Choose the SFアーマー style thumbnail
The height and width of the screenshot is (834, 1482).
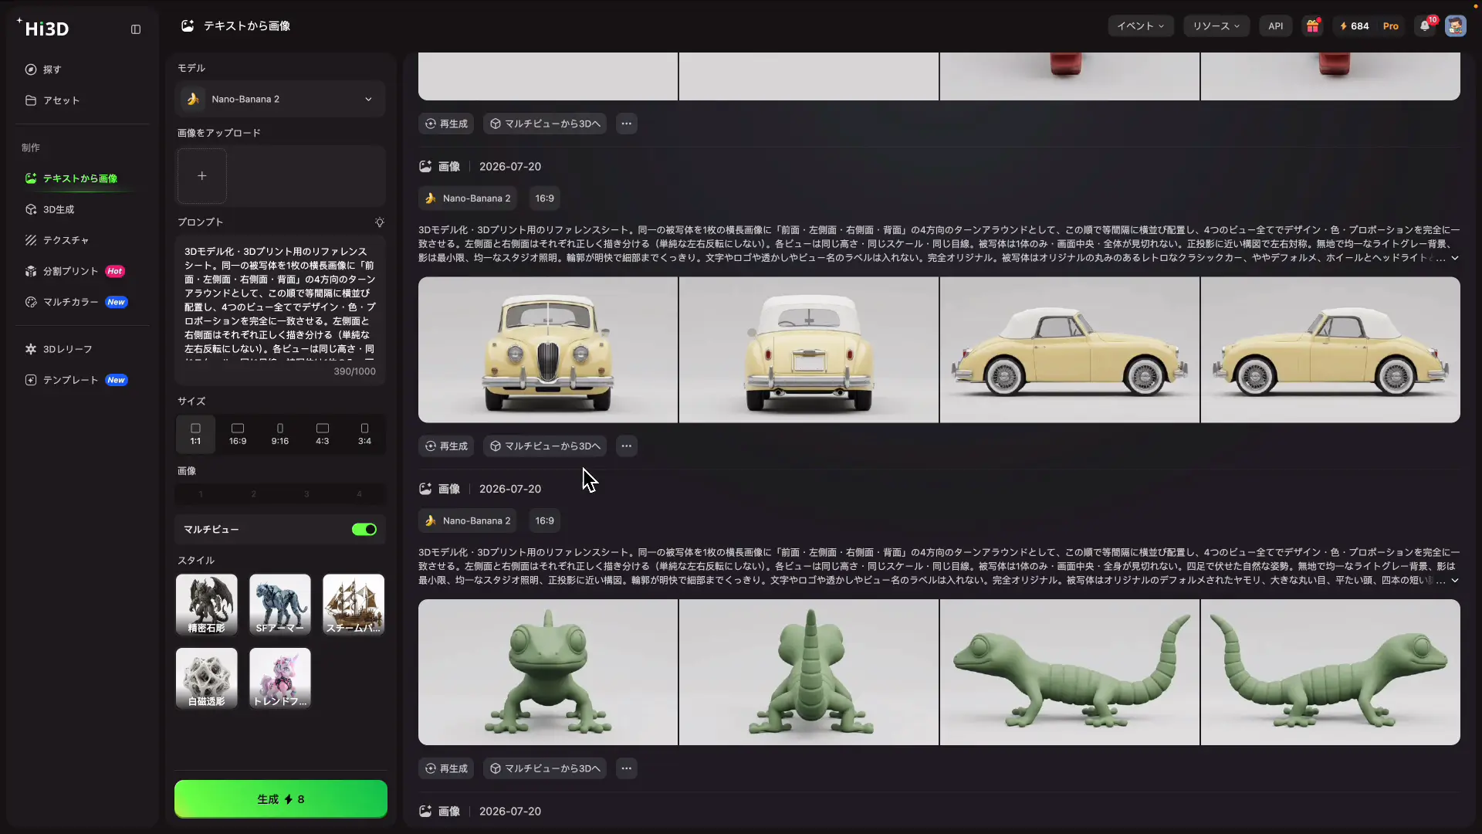280,605
